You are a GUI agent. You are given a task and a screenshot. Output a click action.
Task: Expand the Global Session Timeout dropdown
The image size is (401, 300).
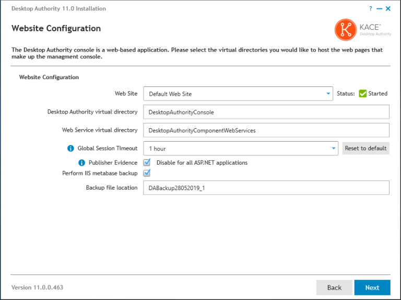pyautogui.click(x=241, y=148)
